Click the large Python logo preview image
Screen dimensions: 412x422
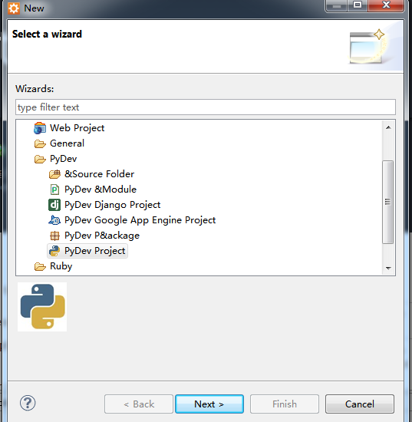42,307
